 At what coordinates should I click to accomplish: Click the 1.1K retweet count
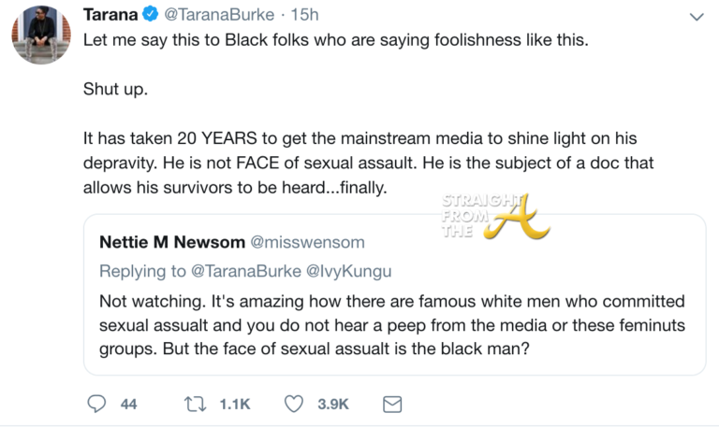232,404
